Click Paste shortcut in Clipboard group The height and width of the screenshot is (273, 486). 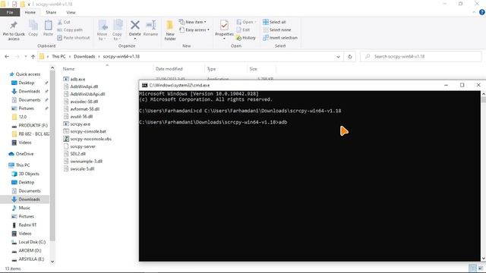click(74, 38)
